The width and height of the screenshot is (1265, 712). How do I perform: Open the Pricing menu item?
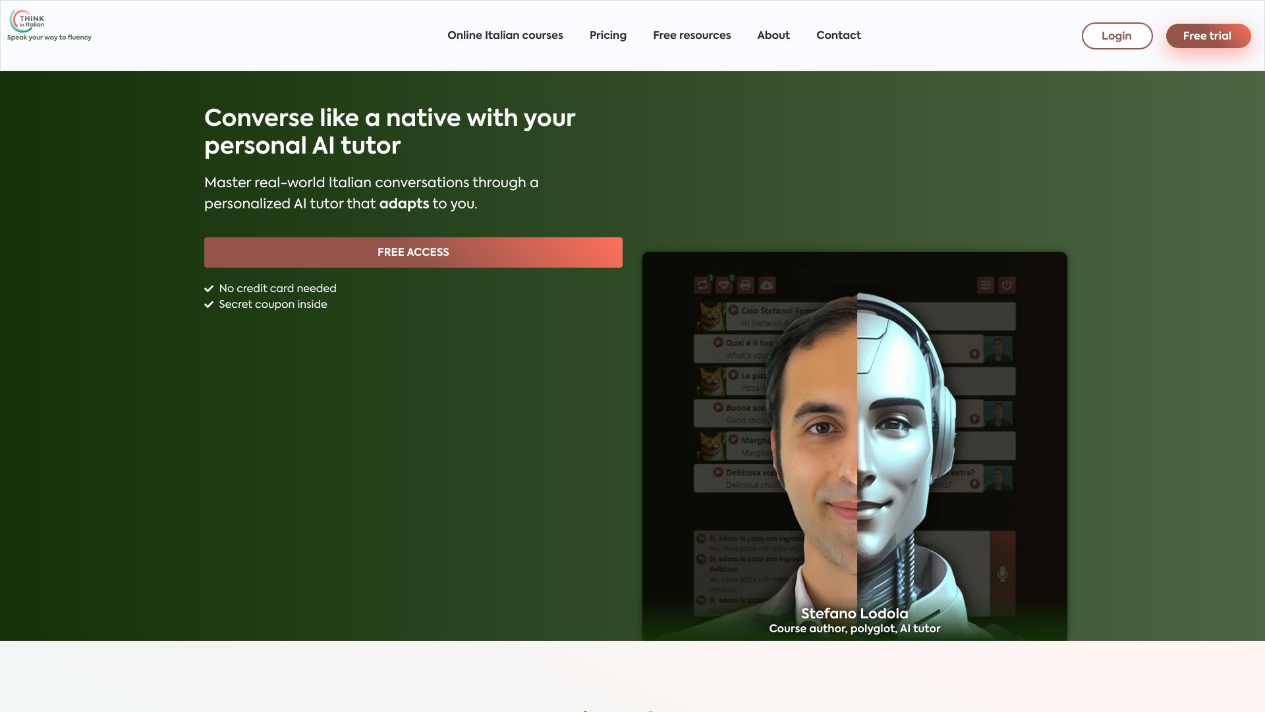click(608, 36)
